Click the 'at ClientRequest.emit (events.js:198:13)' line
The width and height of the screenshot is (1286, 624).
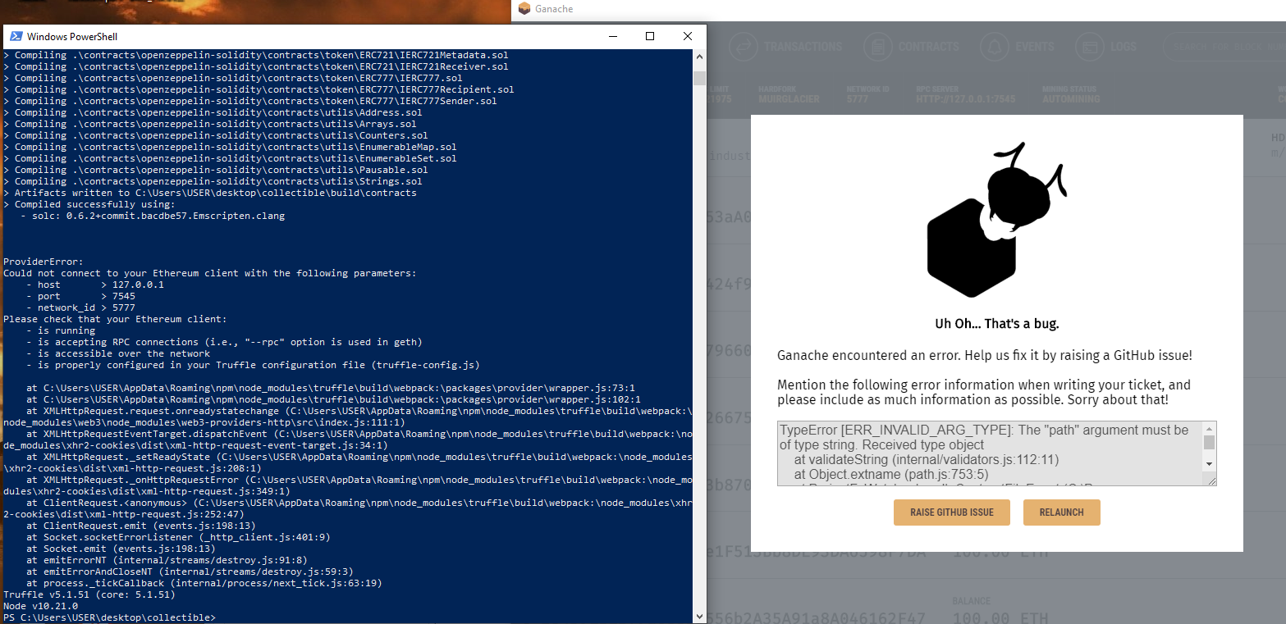(140, 526)
